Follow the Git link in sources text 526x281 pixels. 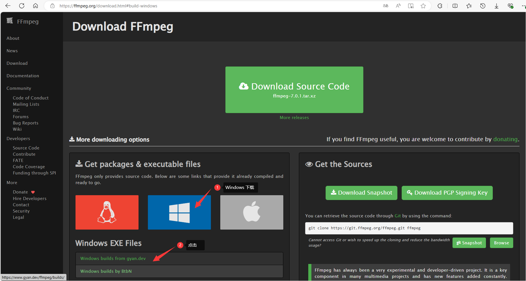click(x=398, y=216)
